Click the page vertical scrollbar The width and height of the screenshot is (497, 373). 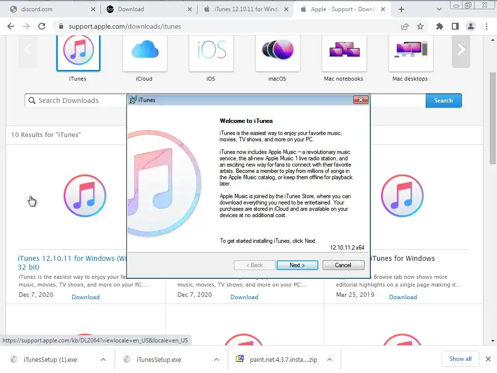[493, 118]
